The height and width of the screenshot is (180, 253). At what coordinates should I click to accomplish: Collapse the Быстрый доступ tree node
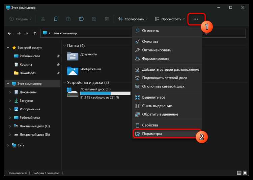click(8, 47)
